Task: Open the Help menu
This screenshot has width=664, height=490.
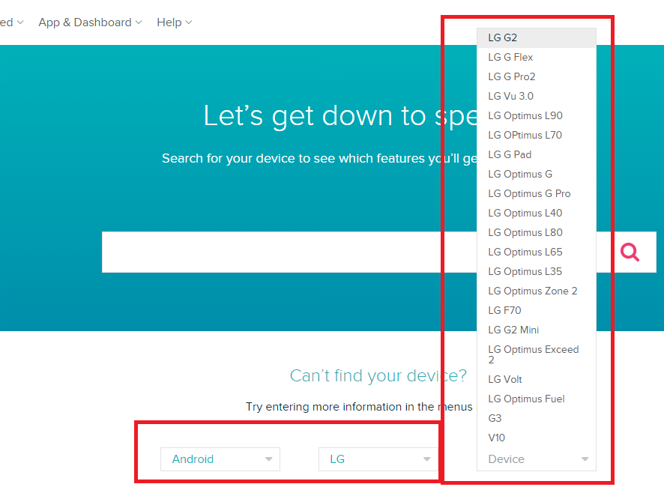Action: 174,22
